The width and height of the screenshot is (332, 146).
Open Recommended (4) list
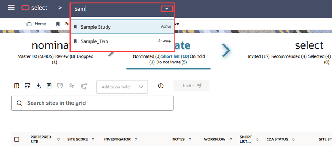pyautogui.click(x=289, y=56)
